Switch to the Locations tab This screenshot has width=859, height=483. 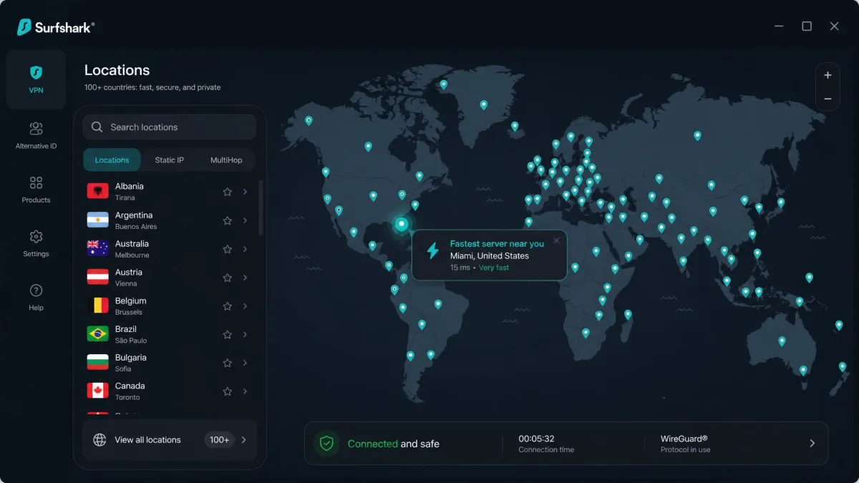click(112, 160)
